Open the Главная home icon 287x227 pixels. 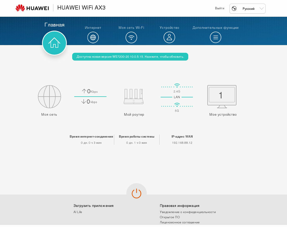point(54,43)
